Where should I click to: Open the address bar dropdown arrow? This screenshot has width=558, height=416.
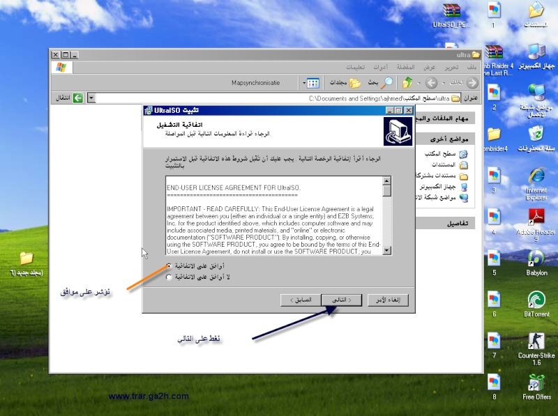(91, 98)
